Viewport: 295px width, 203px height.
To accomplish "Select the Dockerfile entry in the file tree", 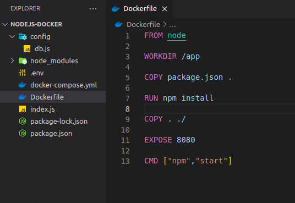I will (x=53, y=97).
